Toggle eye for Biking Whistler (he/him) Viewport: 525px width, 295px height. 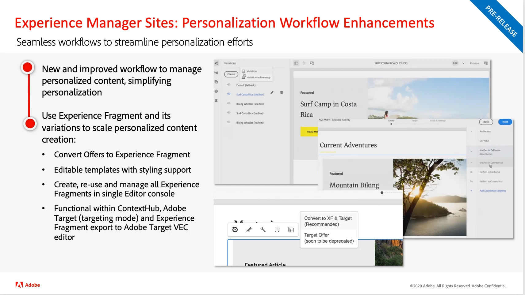[x=229, y=122]
